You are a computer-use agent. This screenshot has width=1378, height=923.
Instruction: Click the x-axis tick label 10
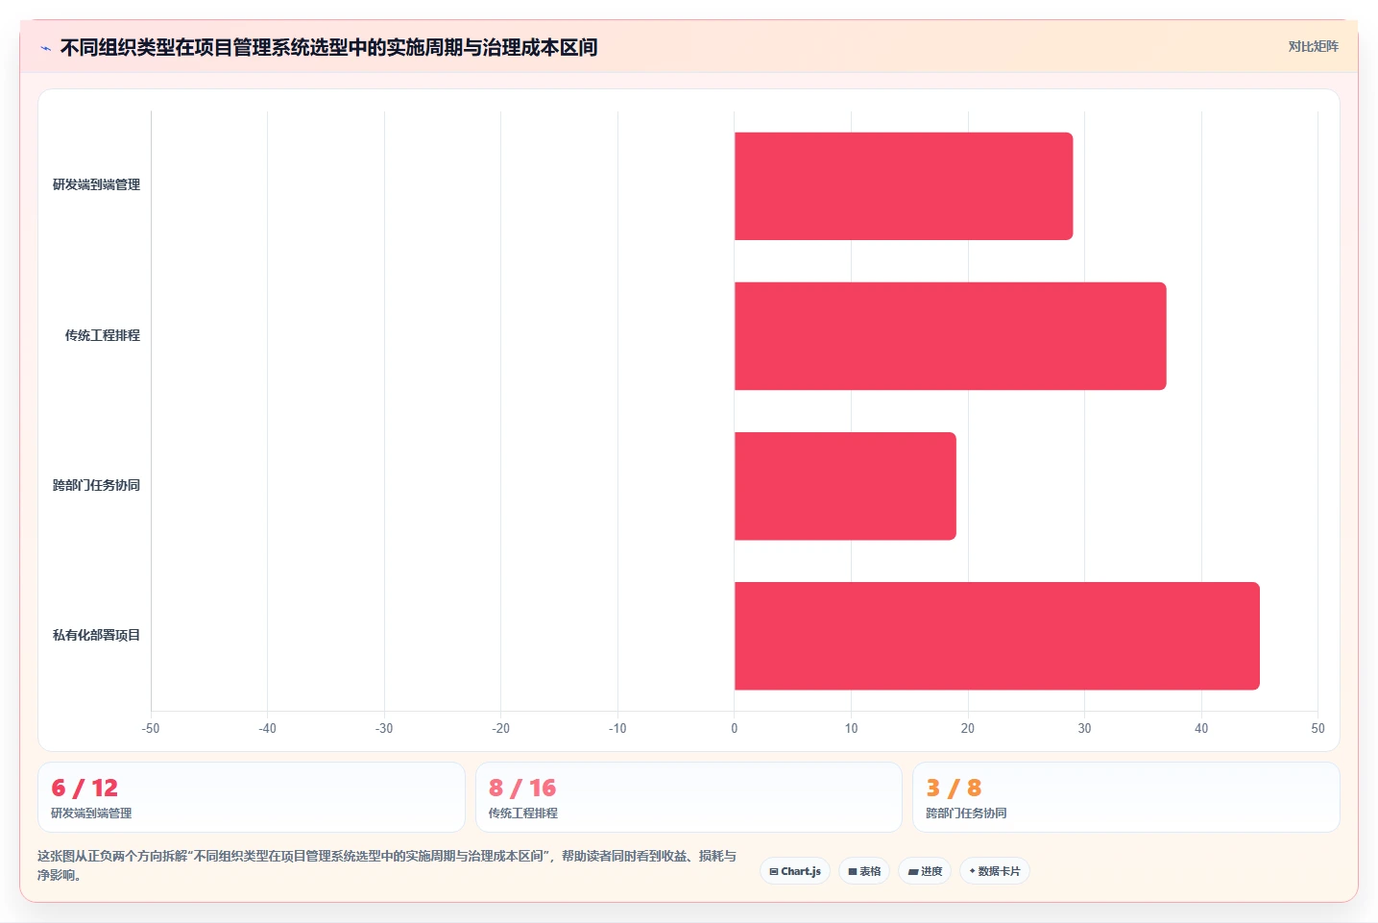[851, 728]
